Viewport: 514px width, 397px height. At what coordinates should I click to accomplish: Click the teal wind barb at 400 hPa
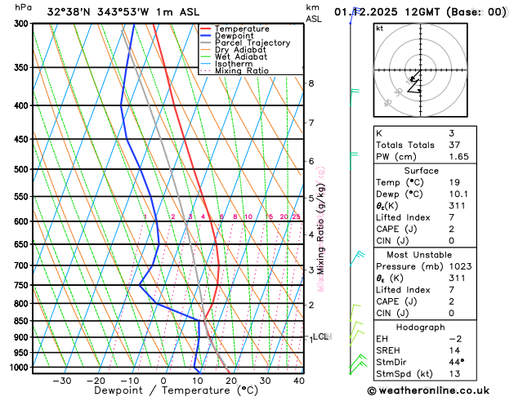pos(354,97)
